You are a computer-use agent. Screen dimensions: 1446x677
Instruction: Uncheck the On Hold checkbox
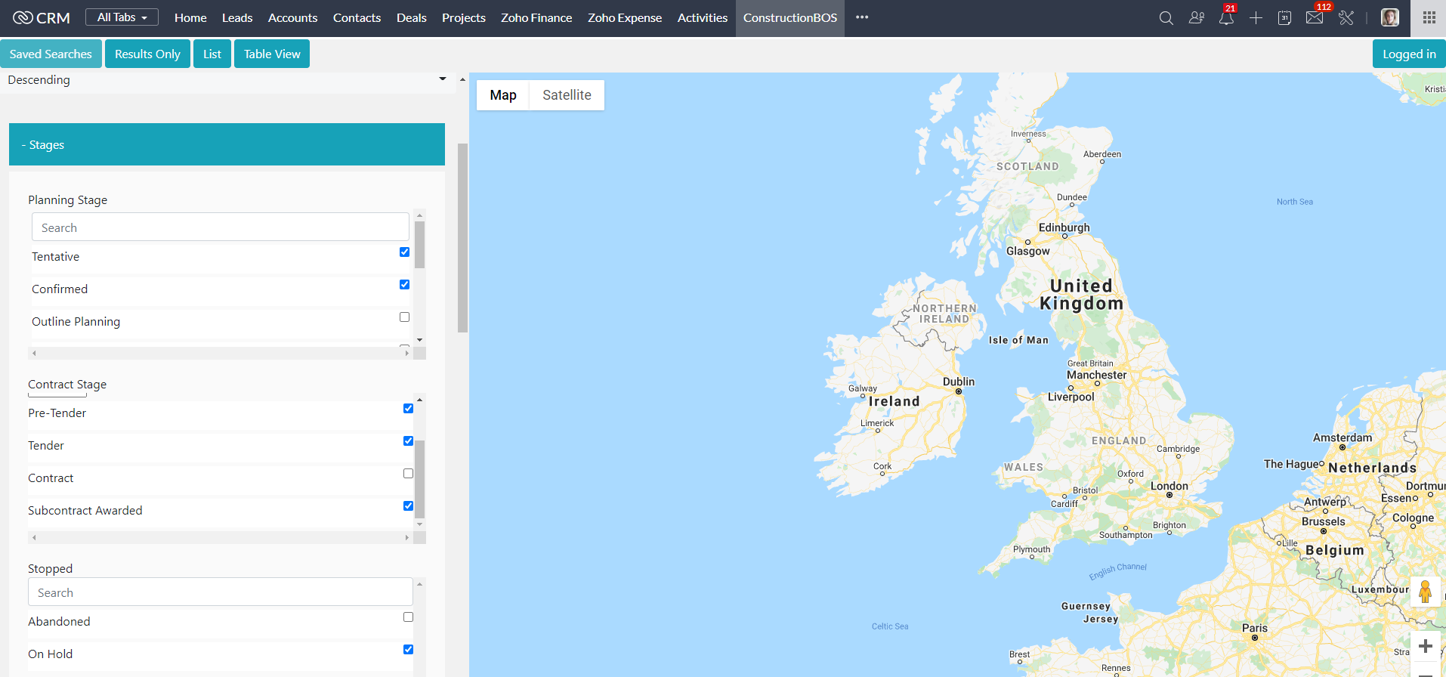(x=409, y=650)
